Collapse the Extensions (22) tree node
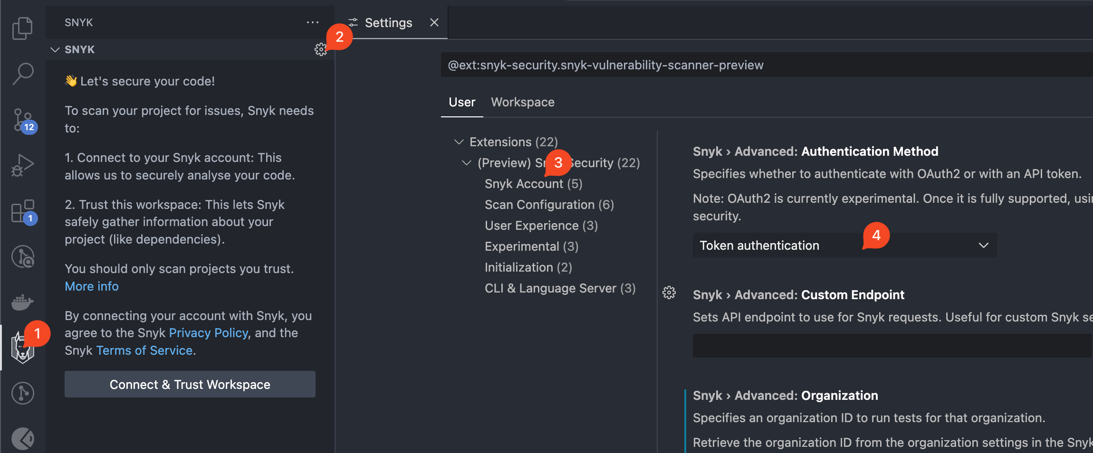Viewport: 1093px width, 453px height. tap(459, 142)
